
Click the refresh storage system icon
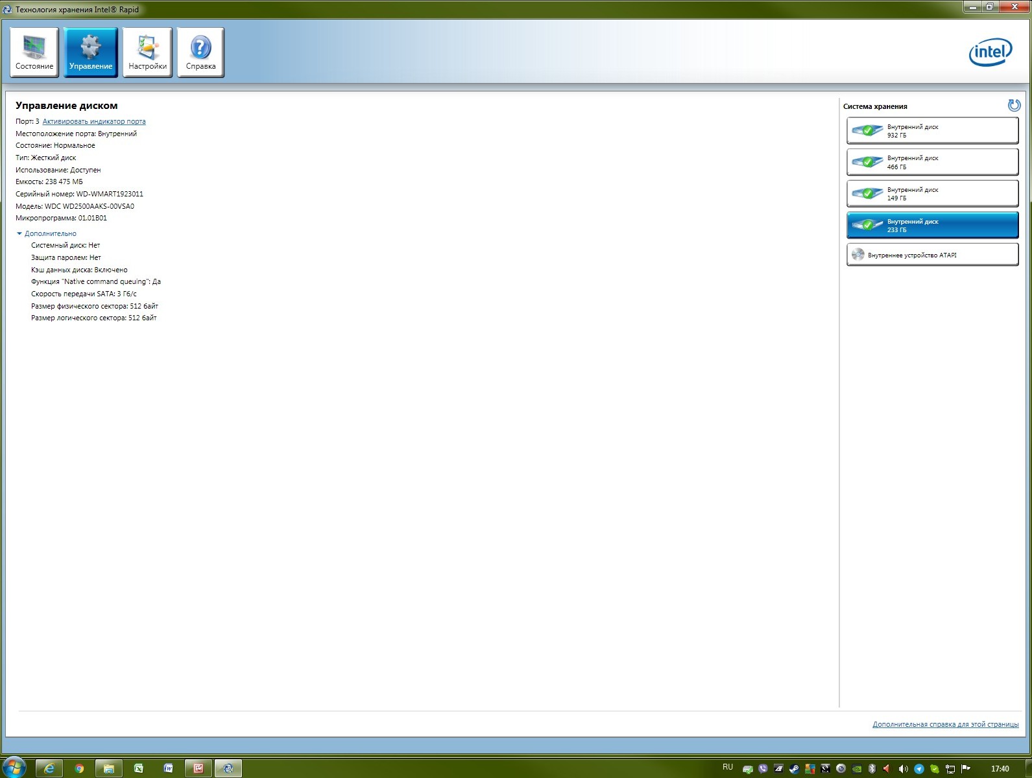tap(1014, 105)
